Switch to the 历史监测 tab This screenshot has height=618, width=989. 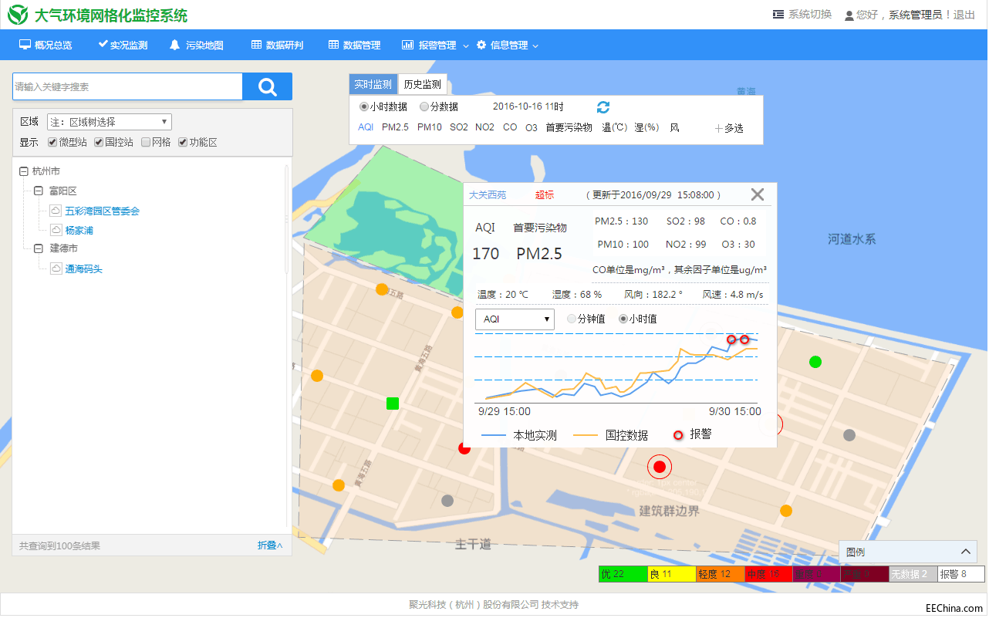click(422, 85)
